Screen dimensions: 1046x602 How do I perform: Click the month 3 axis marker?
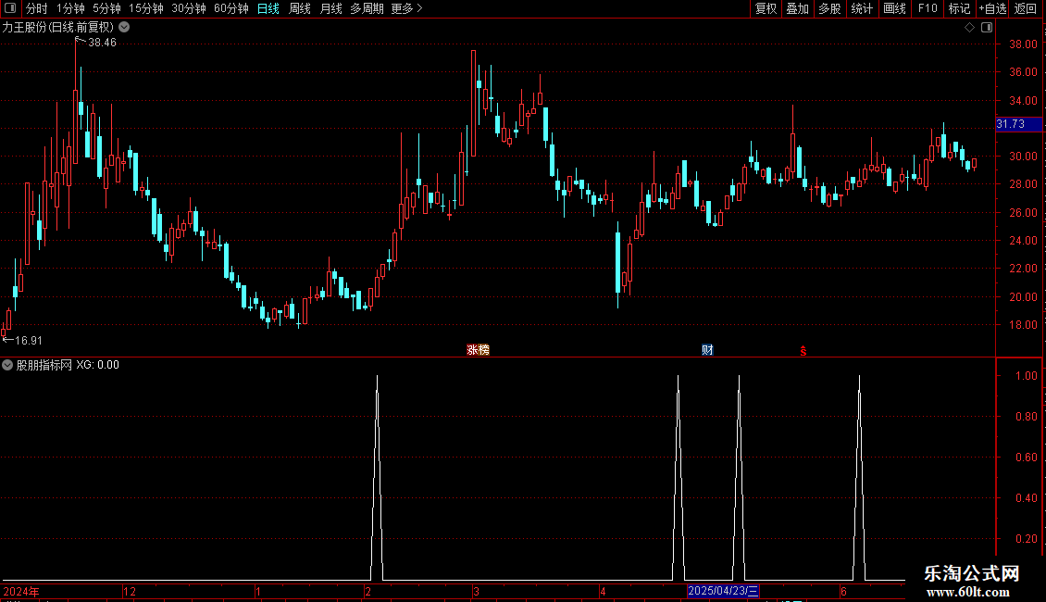pos(476,591)
